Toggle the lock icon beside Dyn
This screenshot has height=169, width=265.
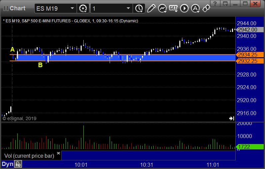tap(18, 164)
